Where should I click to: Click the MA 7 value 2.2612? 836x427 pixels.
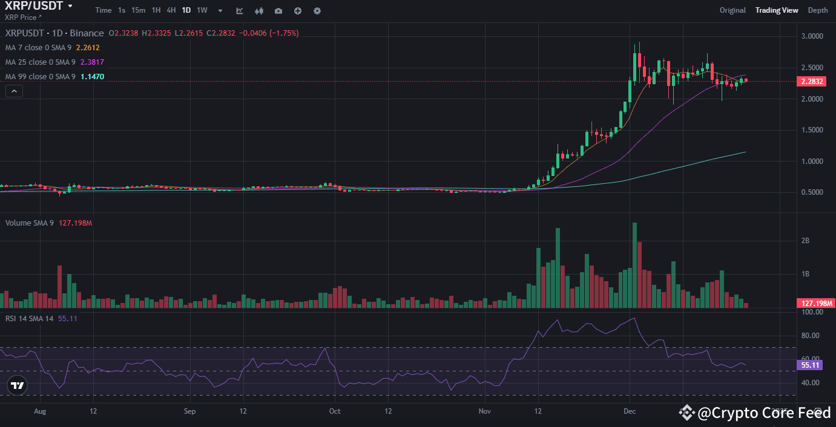88,48
